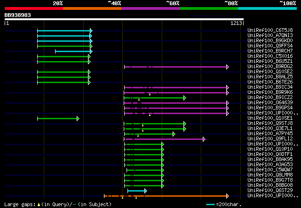Select subject label UniRef100_B8BG08
The height and width of the screenshot is (208, 301).
(x=270, y=185)
